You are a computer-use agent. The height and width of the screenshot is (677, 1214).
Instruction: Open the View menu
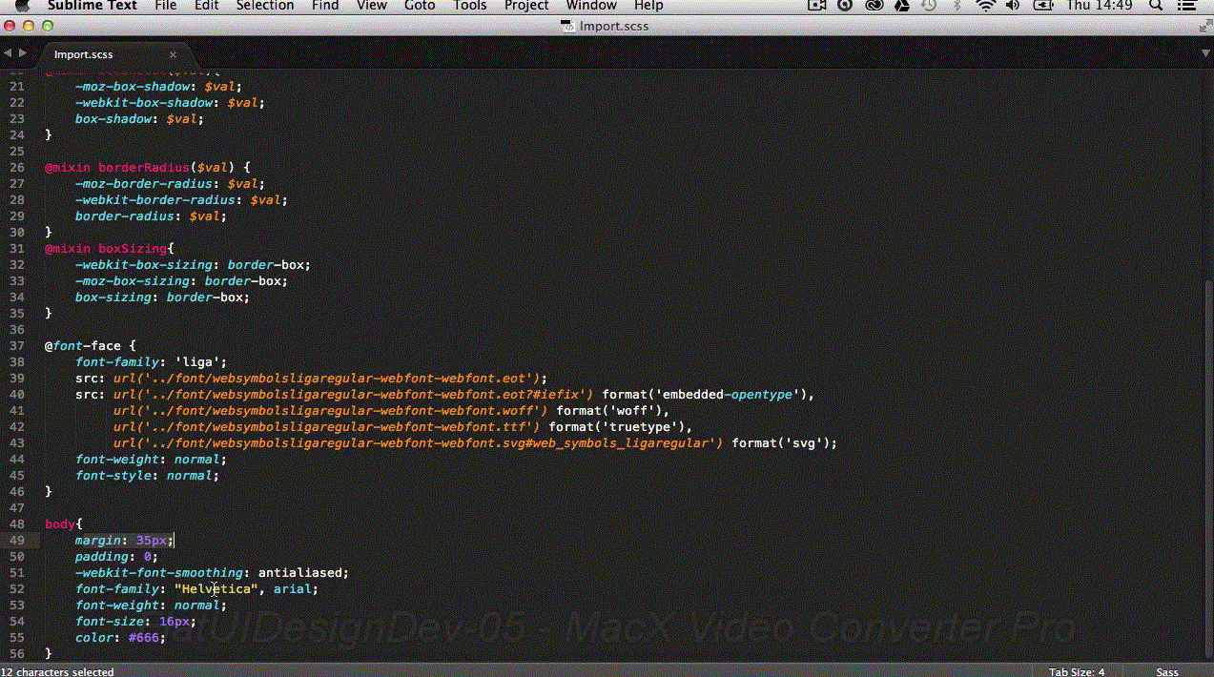tap(372, 6)
